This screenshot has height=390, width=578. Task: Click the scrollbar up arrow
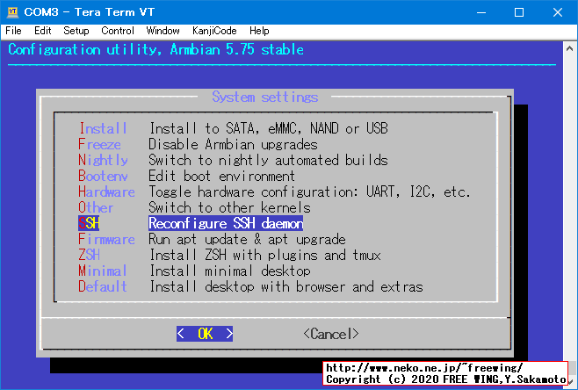point(569,48)
